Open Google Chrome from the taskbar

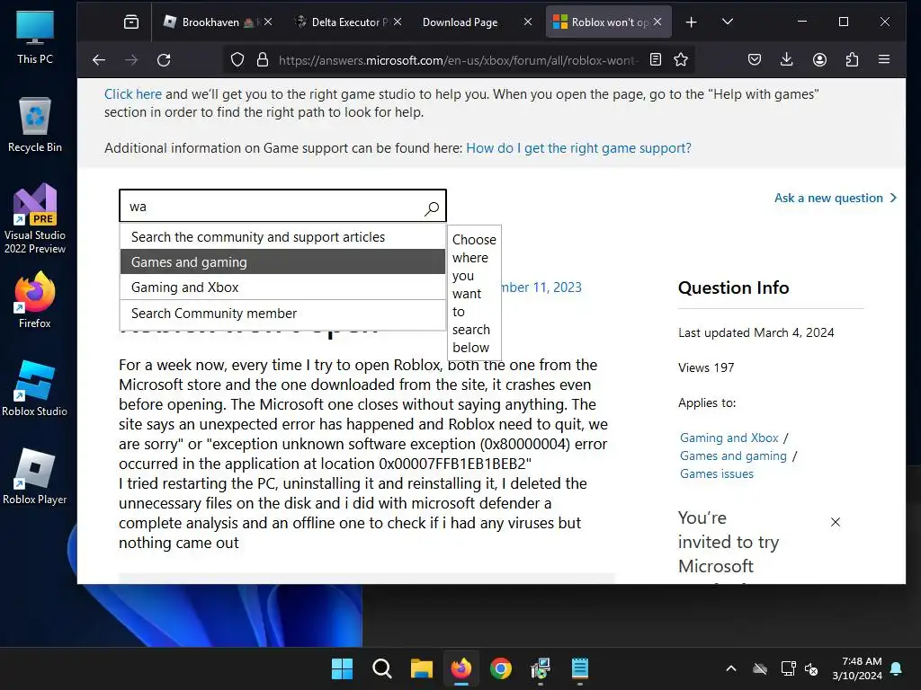coord(501,668)
